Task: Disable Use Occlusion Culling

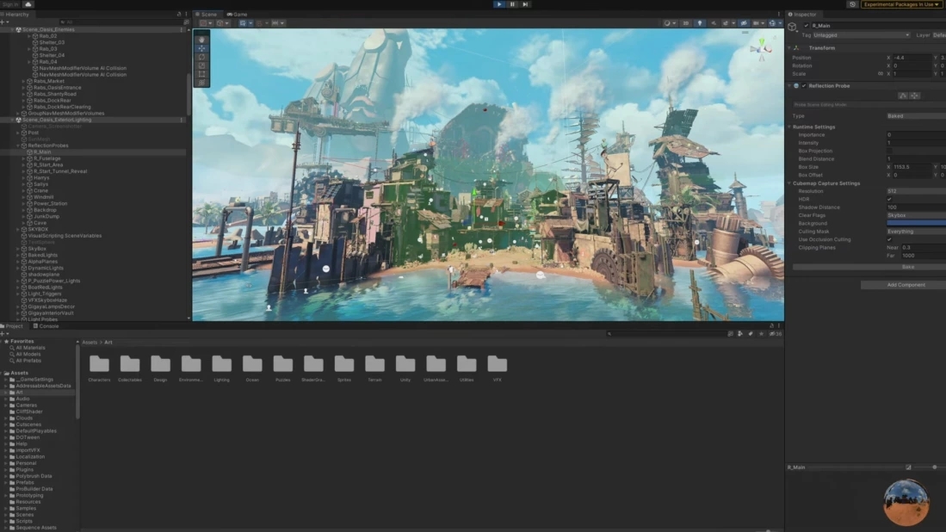Action: point(888,239)
